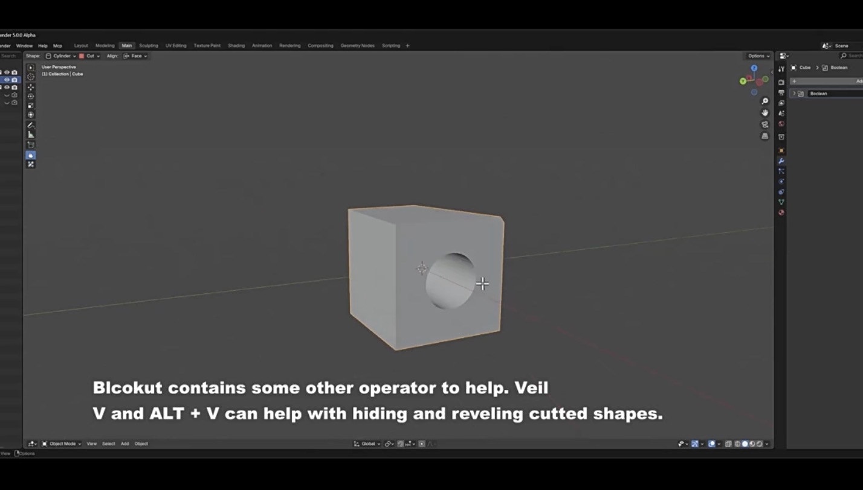Click the 3D Cursor tool
Image resolution: width=863 pixels, height=490 pixels.
point(31,77)
